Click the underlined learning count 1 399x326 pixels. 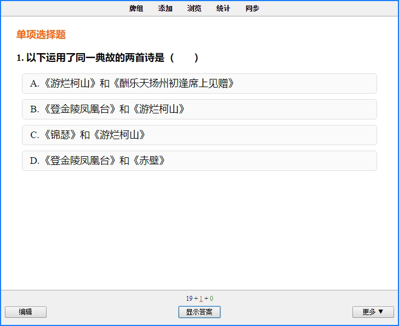click(201, 298)
